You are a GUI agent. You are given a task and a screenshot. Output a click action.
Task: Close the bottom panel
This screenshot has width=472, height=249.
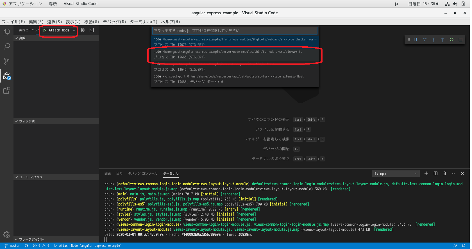pyautogui.click(x=462, y=173)
